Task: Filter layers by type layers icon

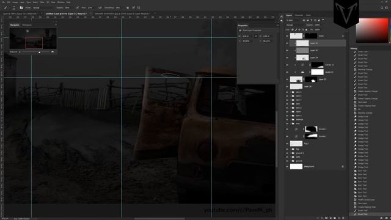Action: click(312, 20)
